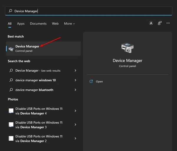Open photo 'Disable USB Ports ... Device Manager 4'
Viewport: 177px width, 151px height.
[43, 111]
